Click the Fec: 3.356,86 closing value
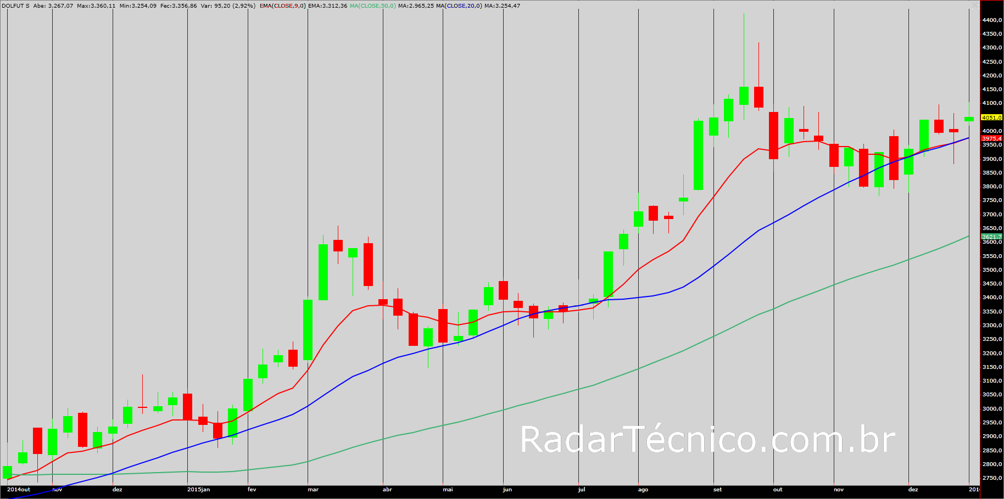The width and height of the screenshot is (1004, 499). 179,5
